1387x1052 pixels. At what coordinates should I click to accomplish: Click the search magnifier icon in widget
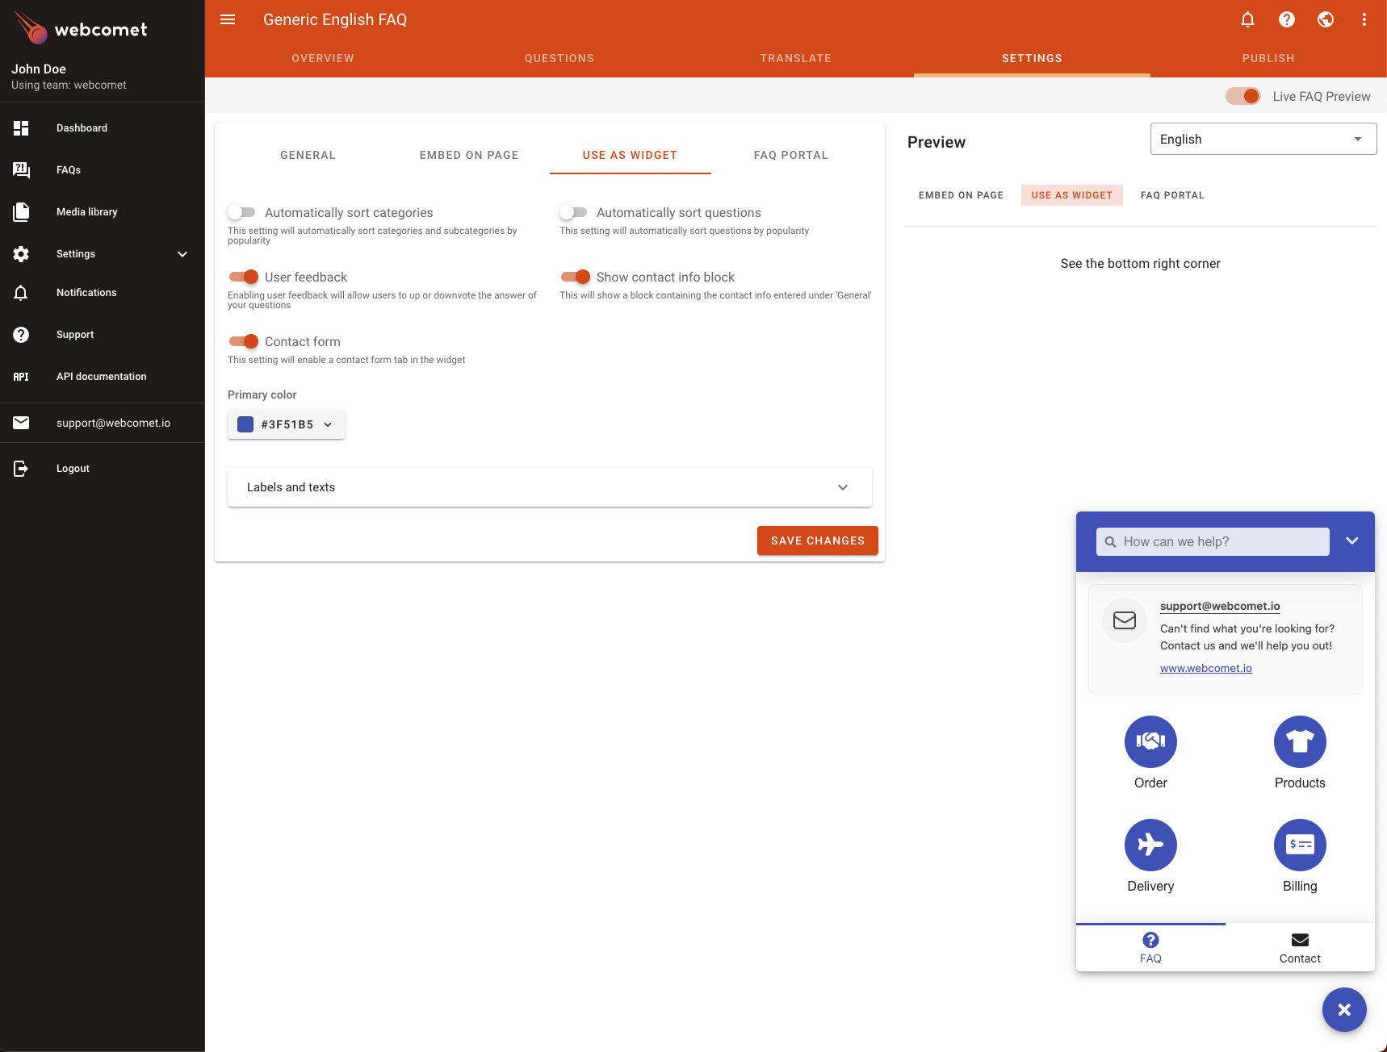coord(1111,542)
